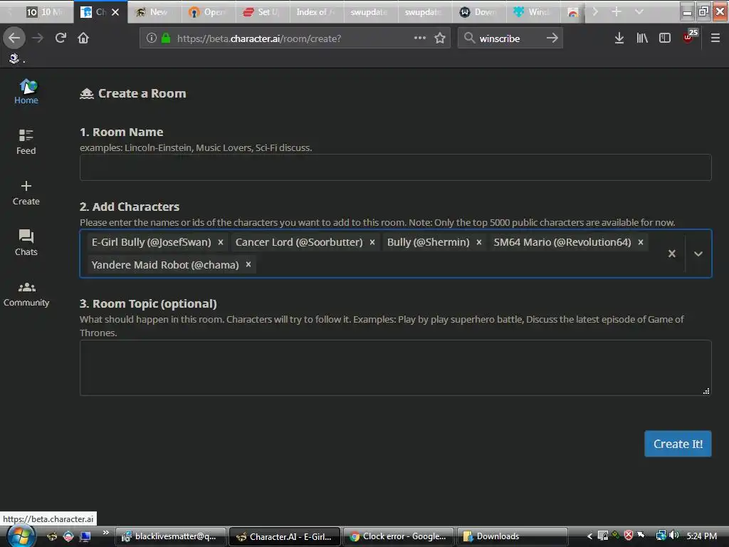Image resolution: width=729 pixels, height=547 pixels.
Task: Click the search bar with winscribe
Action: click(510, 38)
